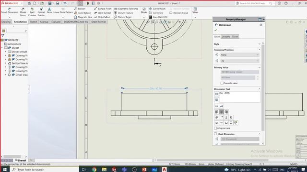The width and height of the screenshot is (307, 172).
Task: Open the Evaluate tab
Action: (56, 22)
